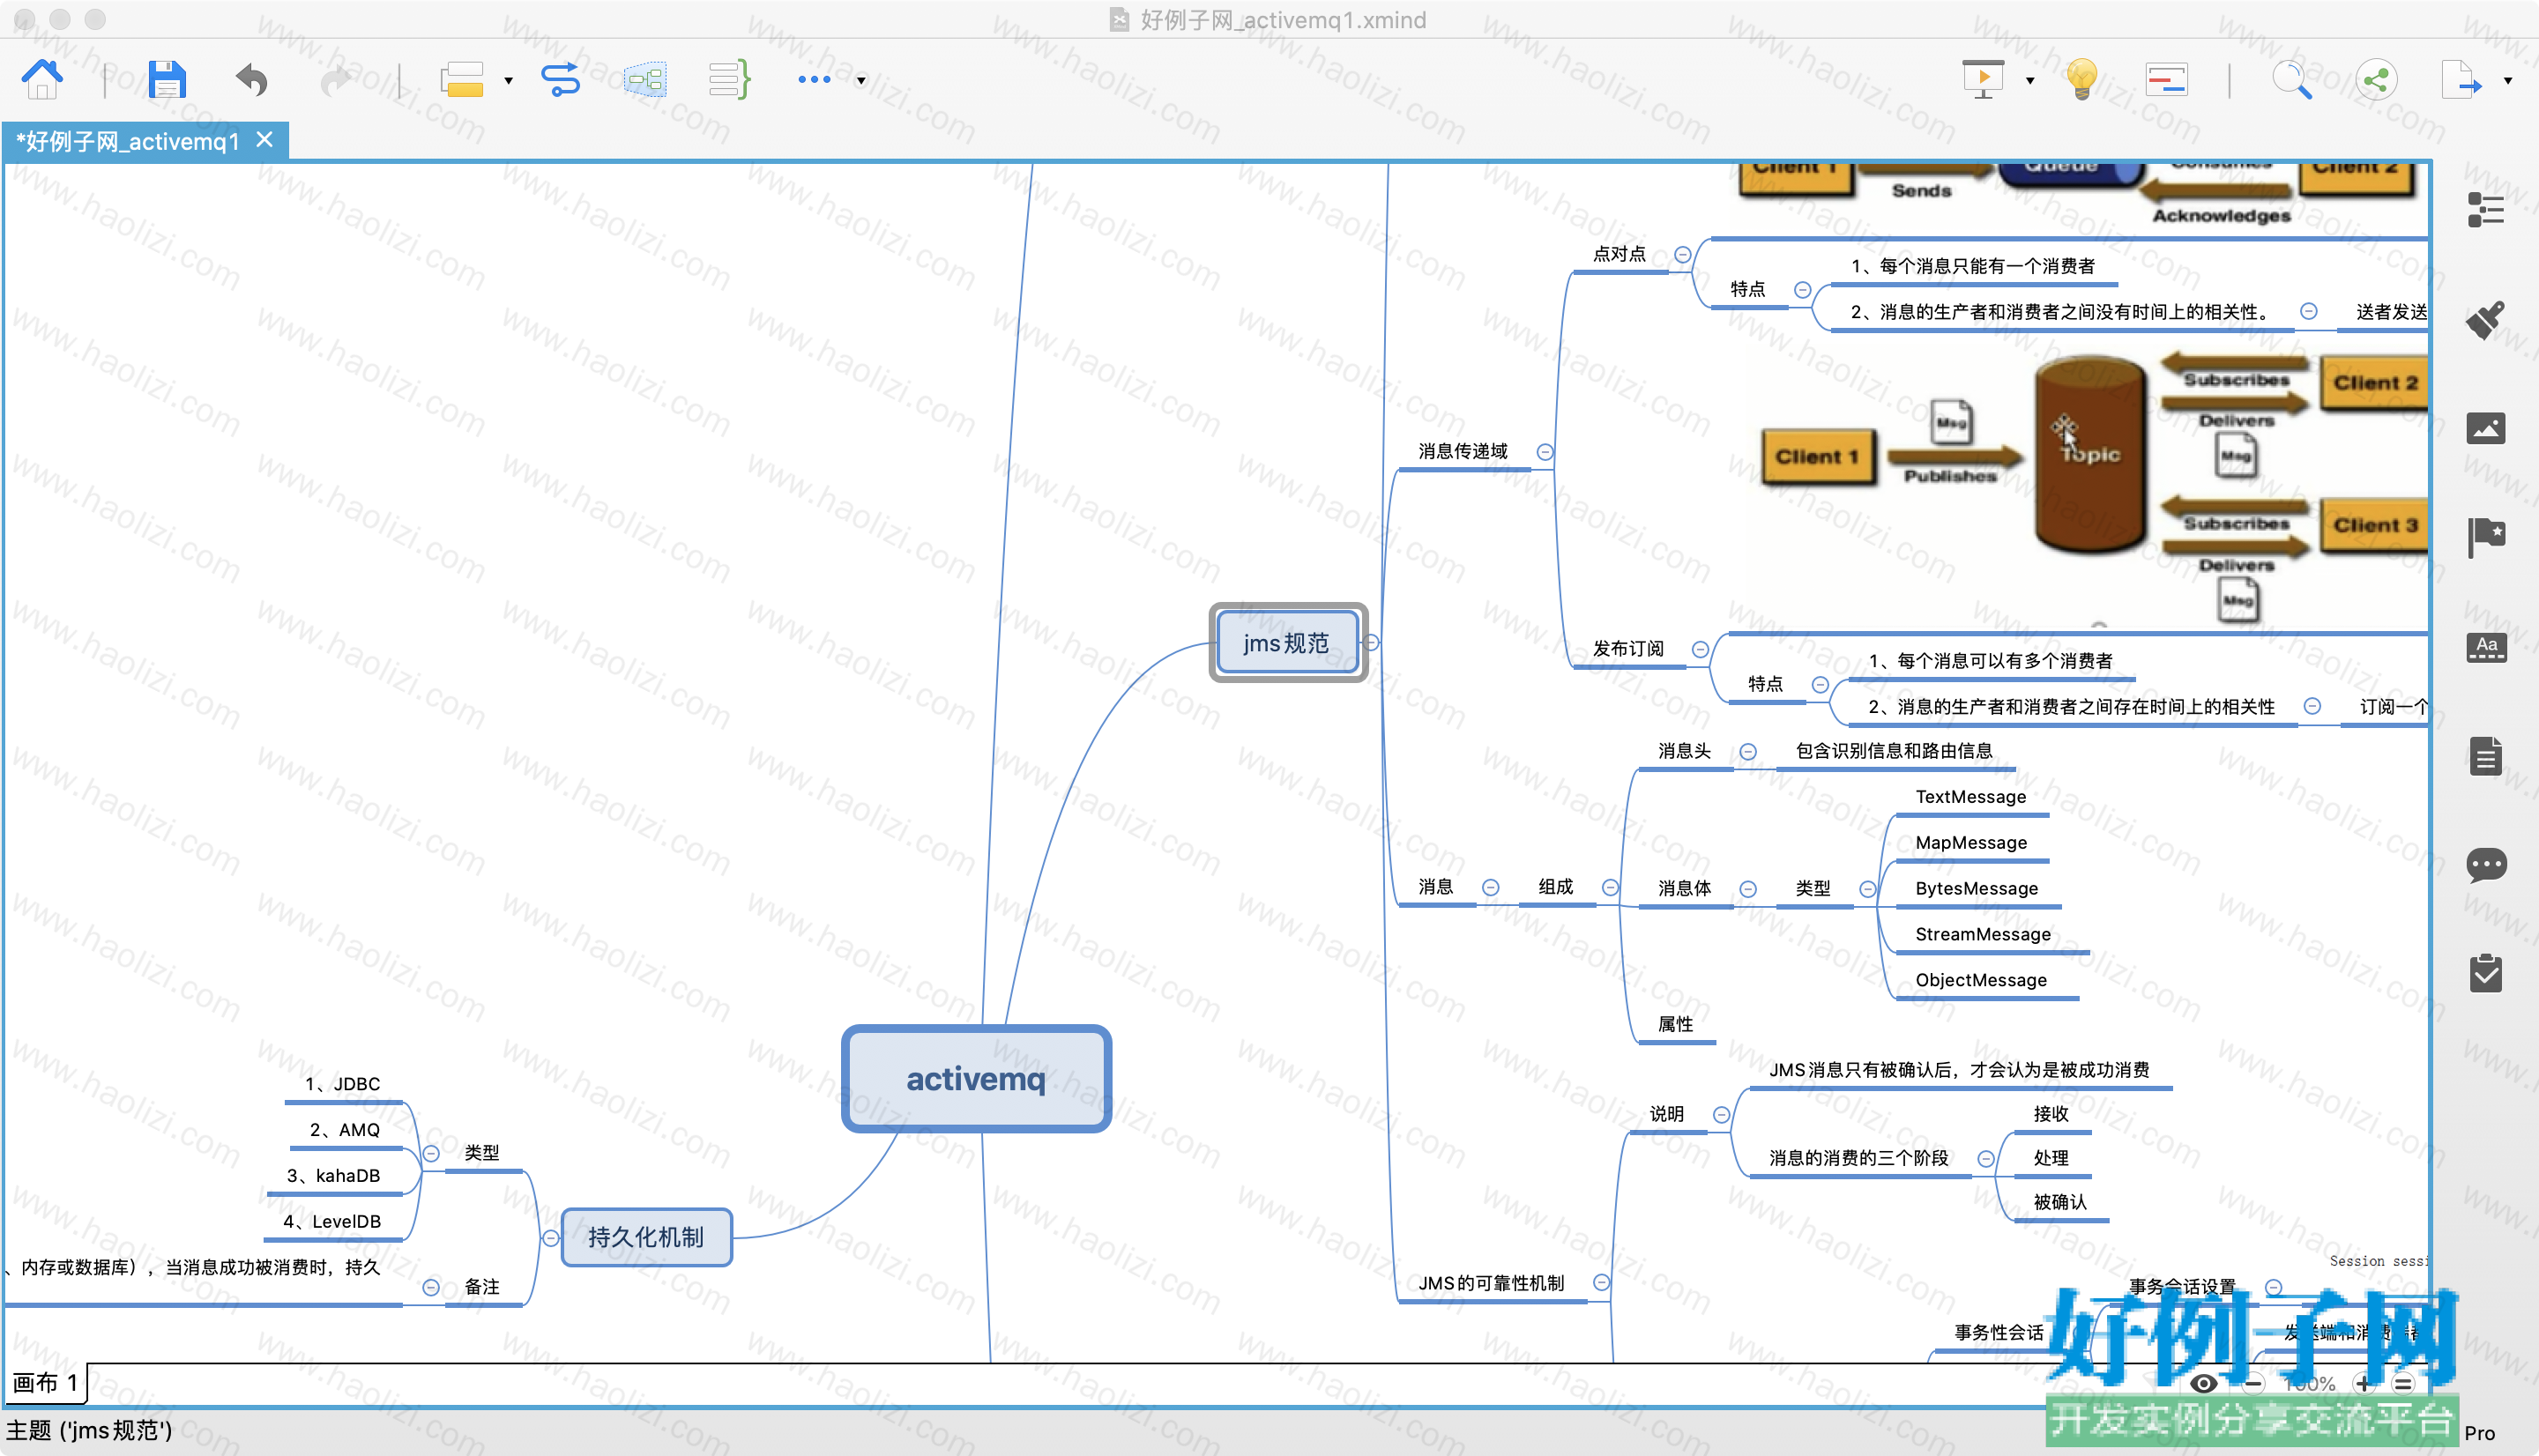
Task: Close the 好例子网_activemq1 tab
Action: click(264, 140)
